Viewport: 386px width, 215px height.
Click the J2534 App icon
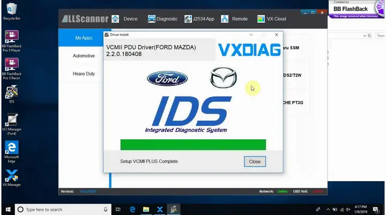click(x=188, y=19)
